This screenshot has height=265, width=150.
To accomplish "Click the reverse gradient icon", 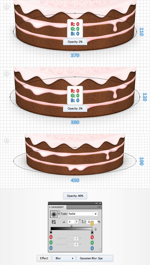I will pos(54,222).
